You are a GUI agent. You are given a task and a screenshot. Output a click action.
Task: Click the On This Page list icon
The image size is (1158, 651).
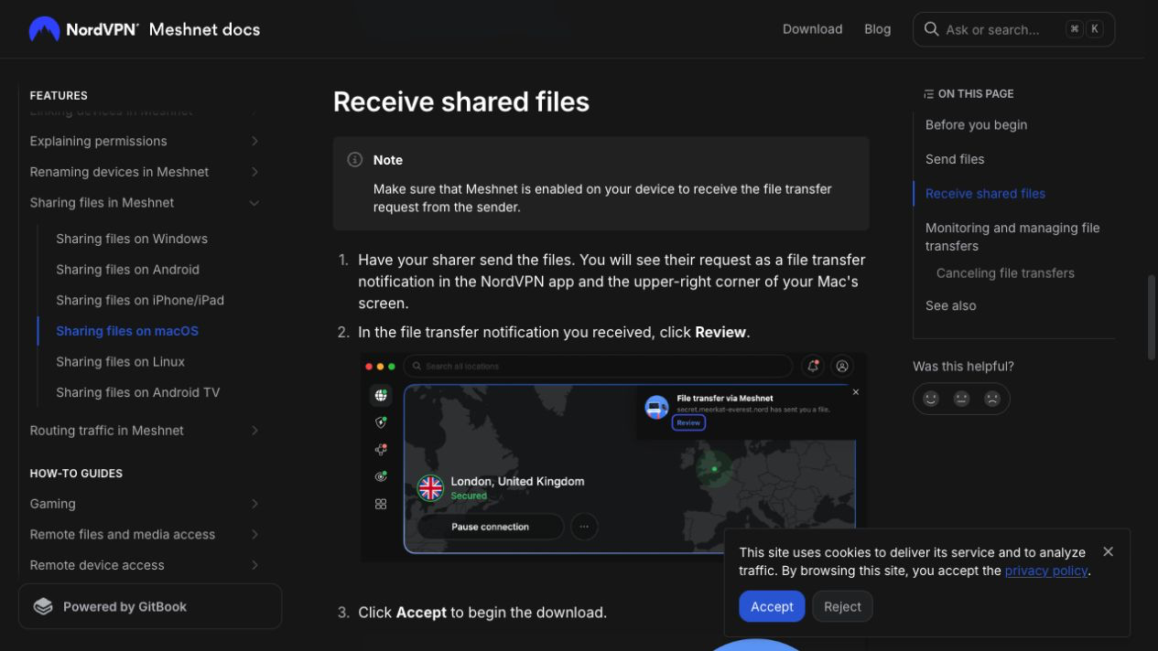(x=928, y=94)
